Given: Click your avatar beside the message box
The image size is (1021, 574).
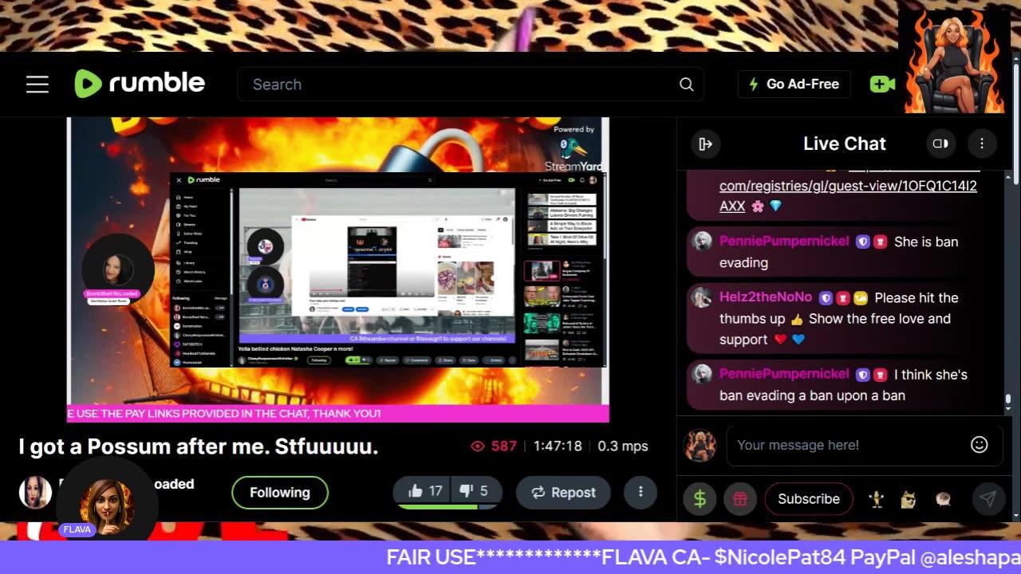Looking at the screenshot, I should pyautogui.click(x=701, y=446).
